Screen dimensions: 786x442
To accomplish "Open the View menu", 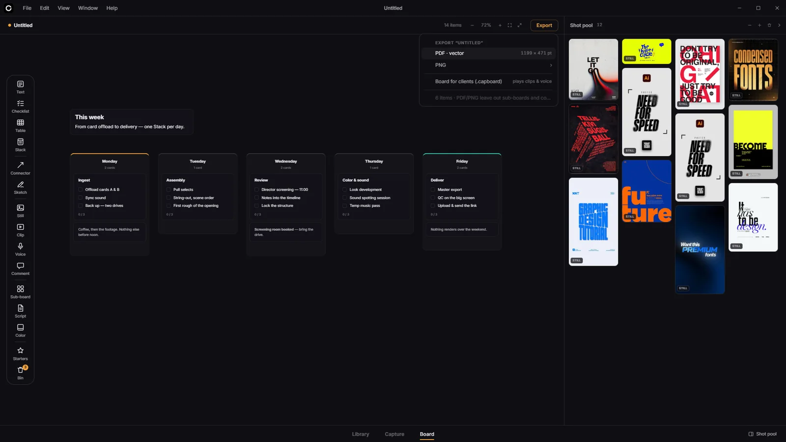I will [x=63, y=8].
